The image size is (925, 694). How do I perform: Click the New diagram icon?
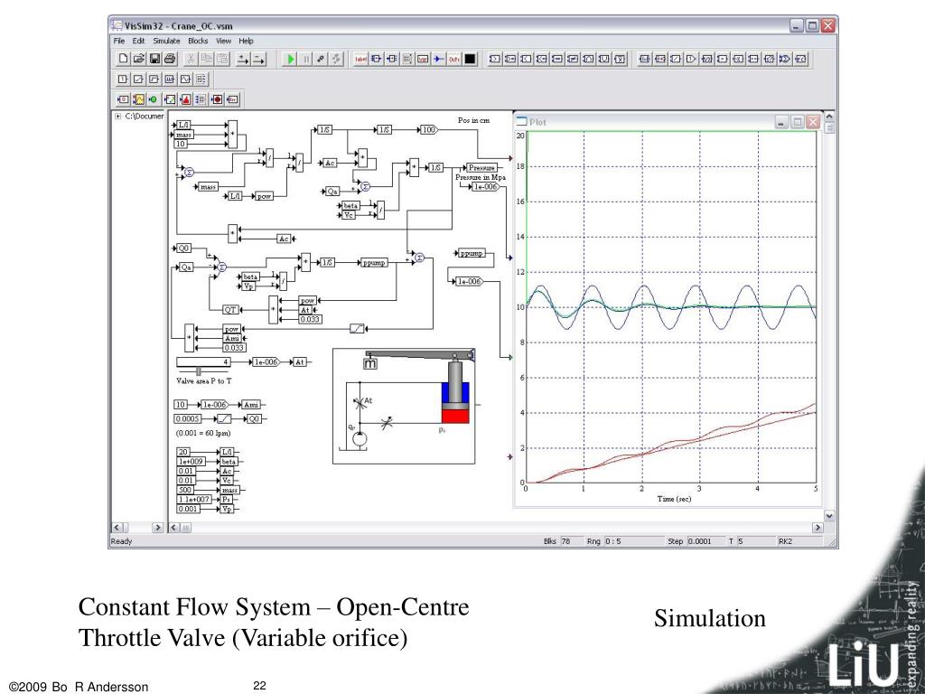click(124, 59)
